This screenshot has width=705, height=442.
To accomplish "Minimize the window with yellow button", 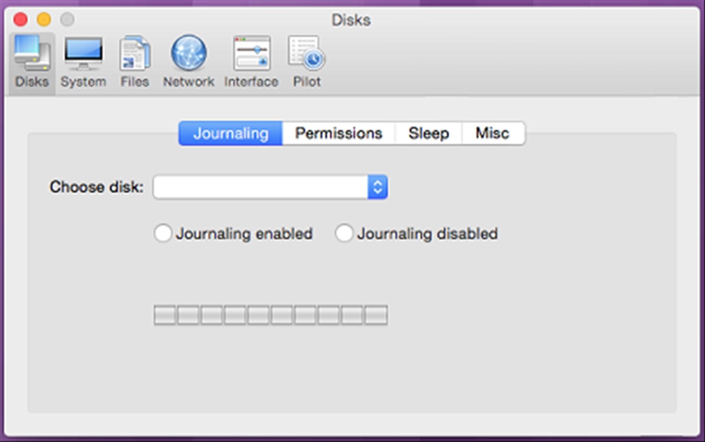I will (44, 19).
